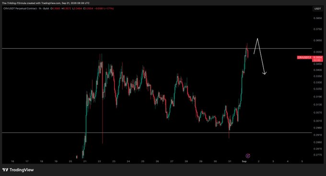Screen dimensions: 326x176
Task: Click the 16 date on the time axis
Action: coord(12,161)
